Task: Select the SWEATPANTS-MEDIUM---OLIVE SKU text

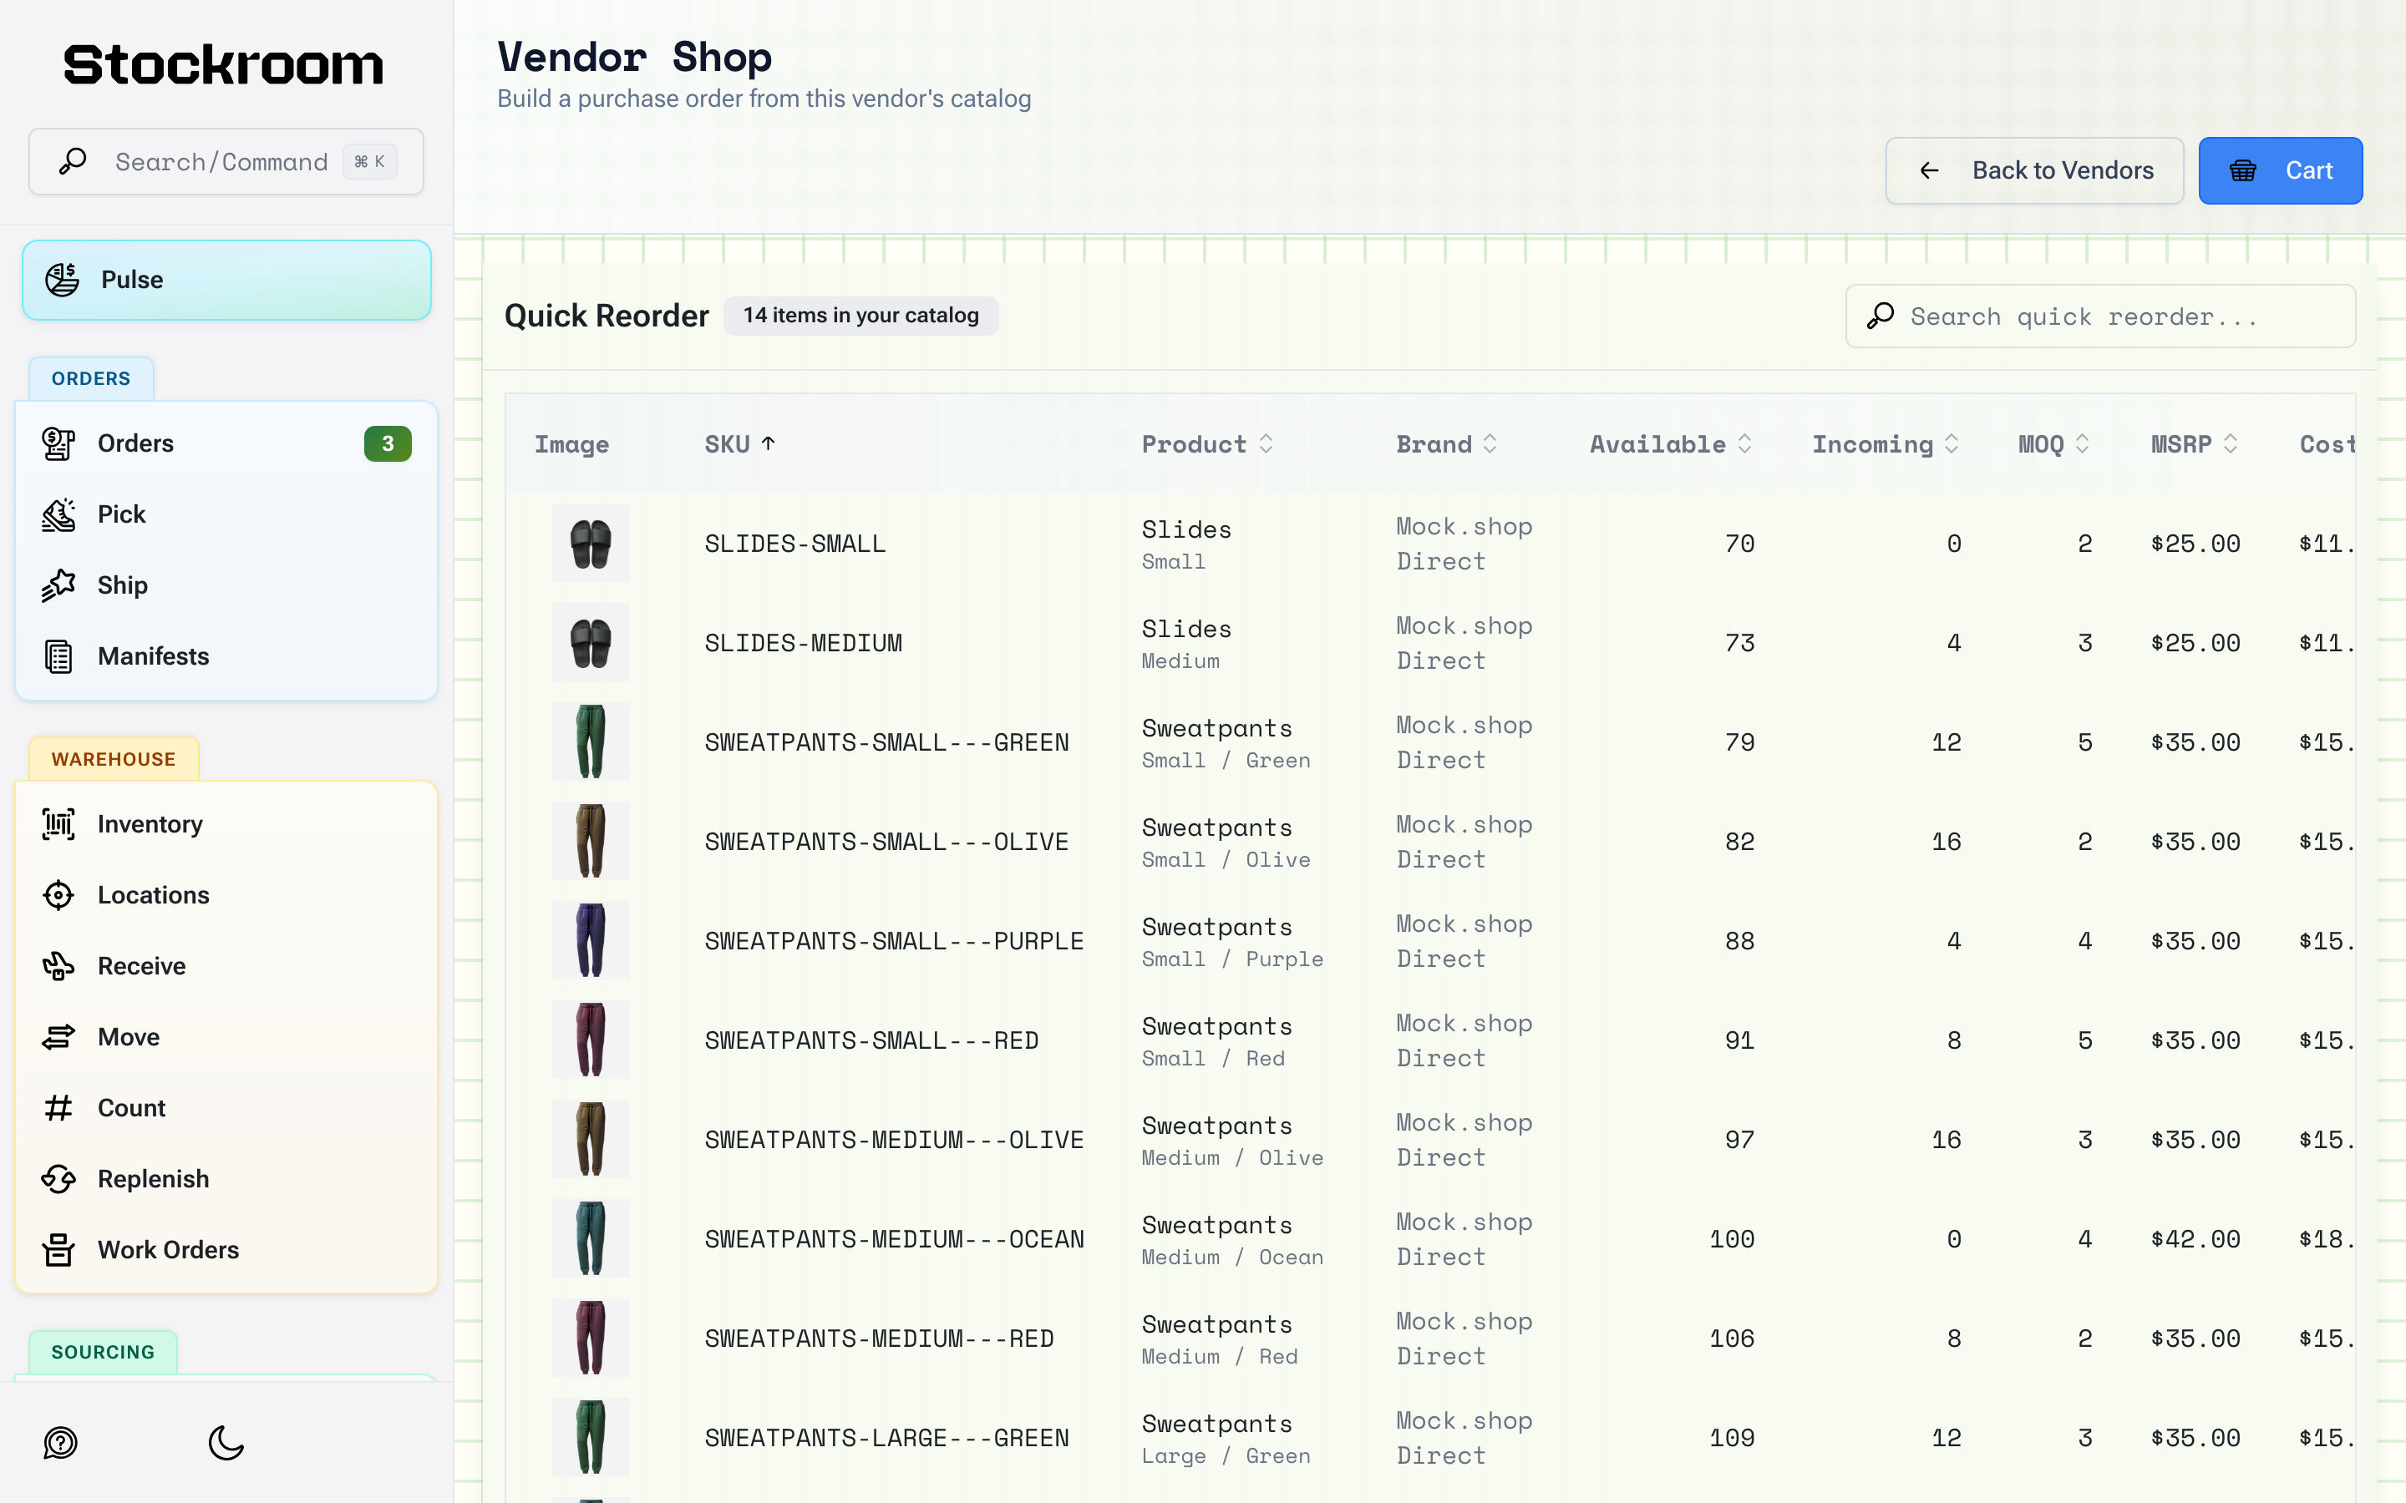Action: (894, 1140)
